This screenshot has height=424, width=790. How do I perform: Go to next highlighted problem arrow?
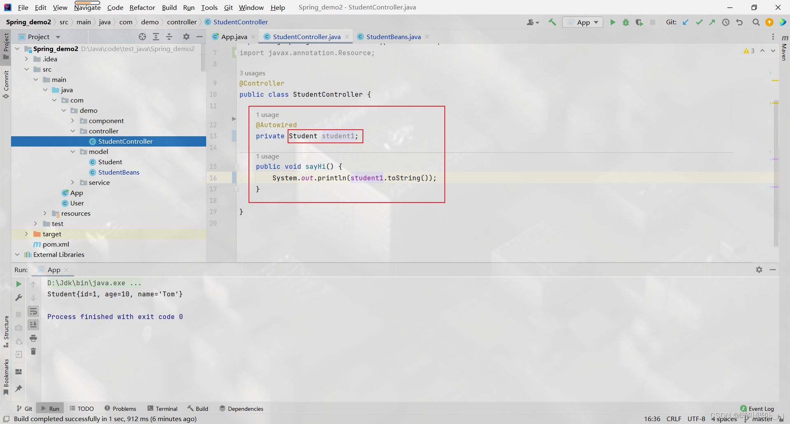click(x=773, y=51)
